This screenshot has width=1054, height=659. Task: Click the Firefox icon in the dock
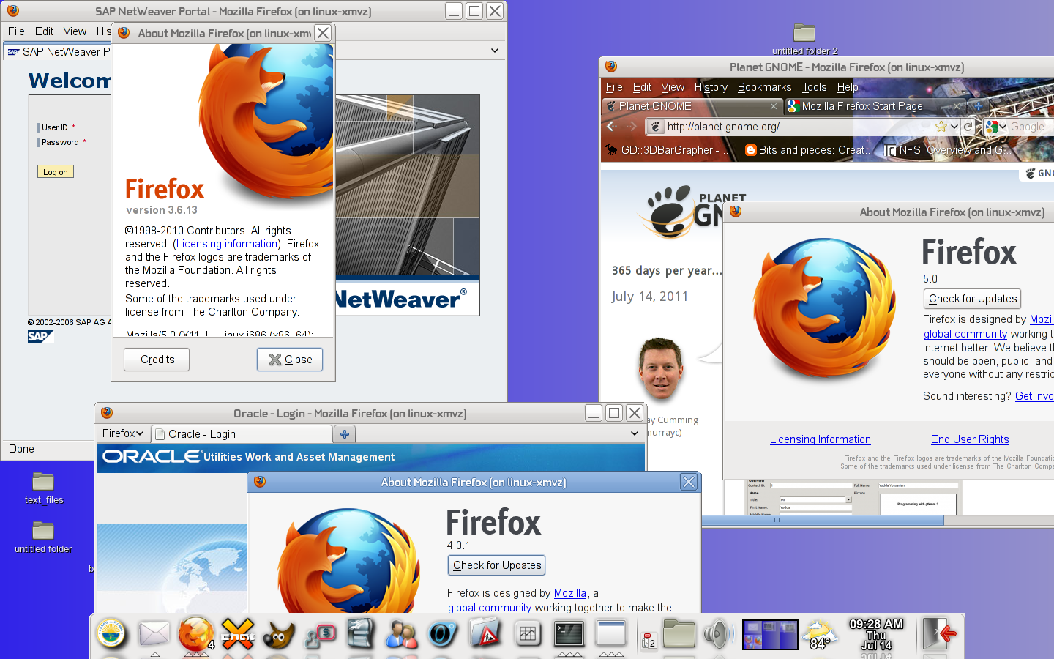point(196,633)
